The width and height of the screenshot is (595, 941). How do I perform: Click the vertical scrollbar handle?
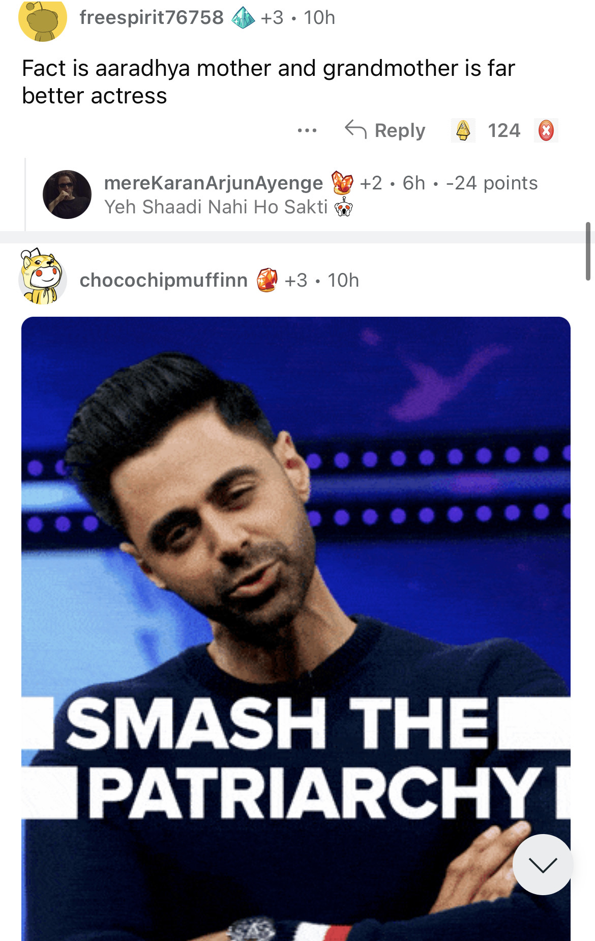point(588,251)
